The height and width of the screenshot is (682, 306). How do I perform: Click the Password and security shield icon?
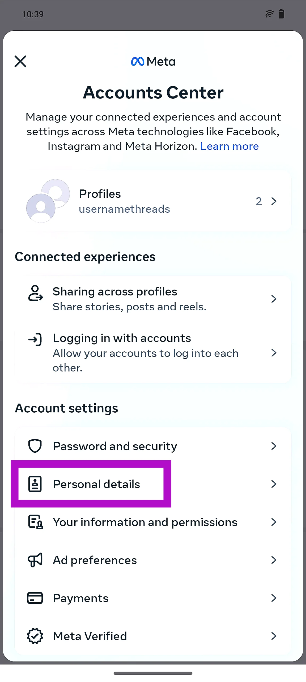[x=35, y=446]
